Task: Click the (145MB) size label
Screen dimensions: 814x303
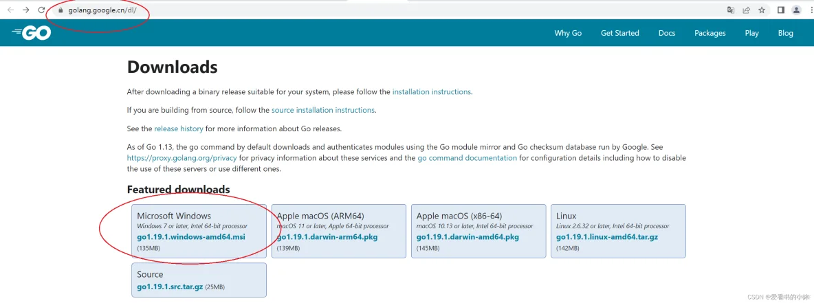Action: (428, 249)
